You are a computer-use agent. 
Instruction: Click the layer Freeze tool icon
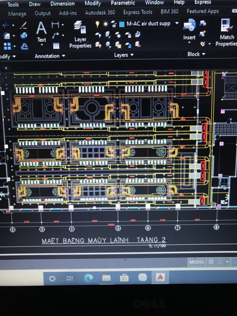pyautogui.click(x=118, y=34)
